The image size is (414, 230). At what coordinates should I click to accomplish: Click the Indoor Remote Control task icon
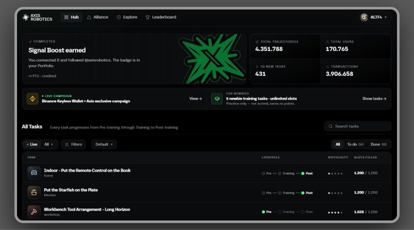34,172
